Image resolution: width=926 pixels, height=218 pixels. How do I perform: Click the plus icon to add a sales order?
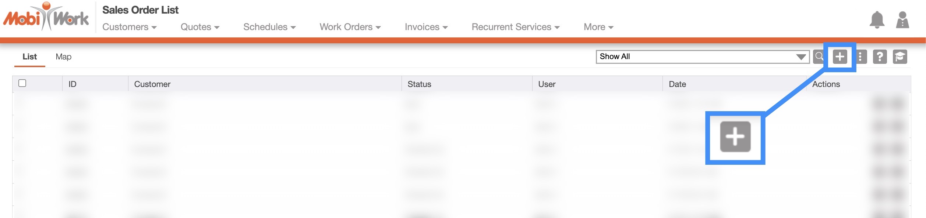click(x=840, y=57)
